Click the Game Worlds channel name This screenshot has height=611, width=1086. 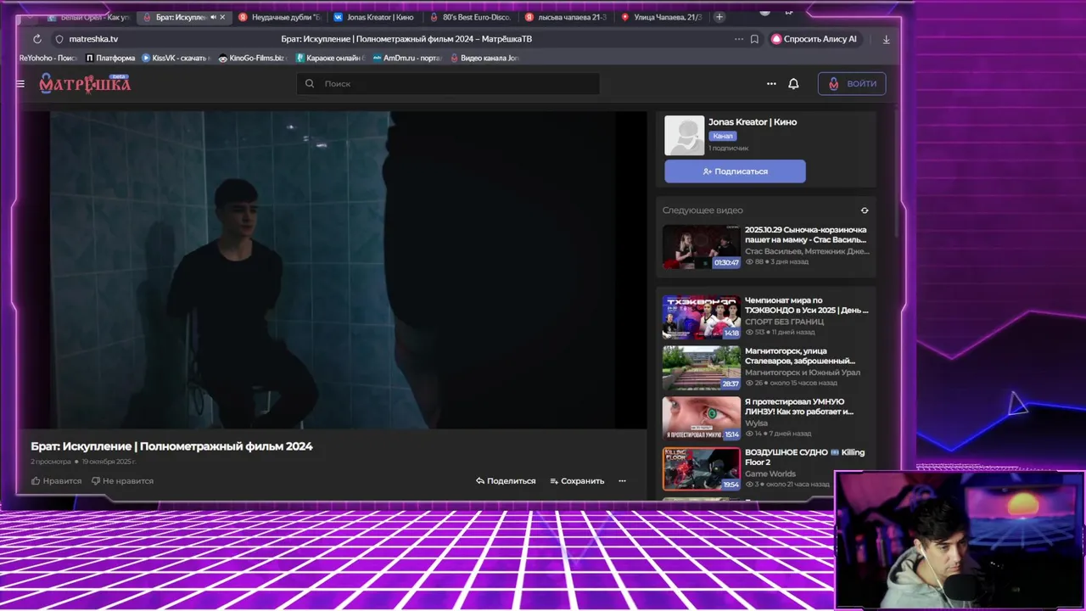tap(770, 474)
